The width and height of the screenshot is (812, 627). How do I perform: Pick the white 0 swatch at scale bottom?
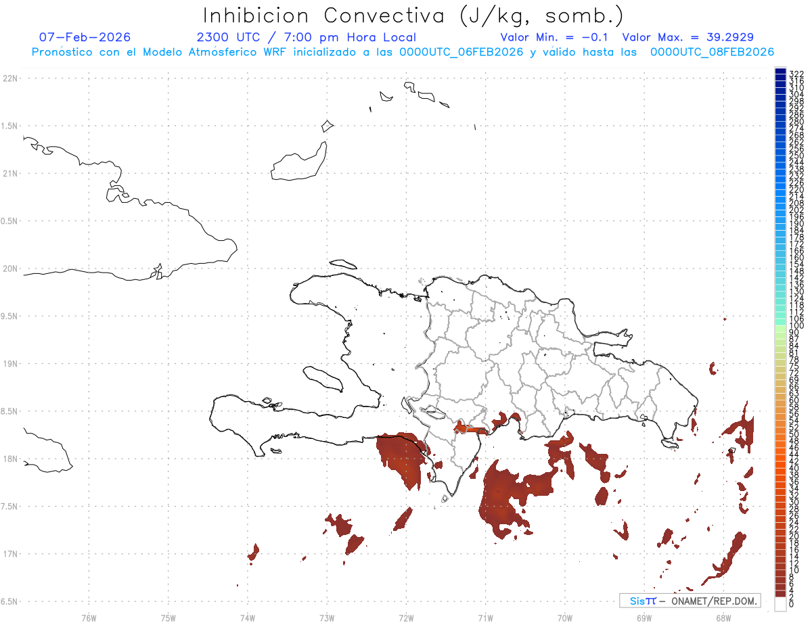pos(780,605)
